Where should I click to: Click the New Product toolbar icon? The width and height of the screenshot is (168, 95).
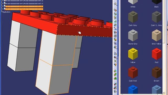(115, 14)
